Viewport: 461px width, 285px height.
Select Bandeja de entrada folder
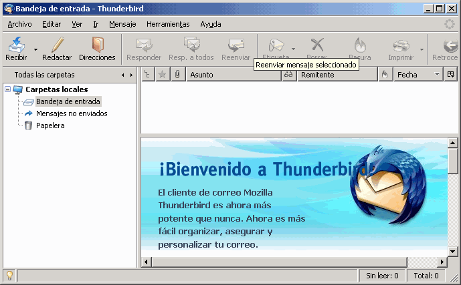[x=68, y=101]
